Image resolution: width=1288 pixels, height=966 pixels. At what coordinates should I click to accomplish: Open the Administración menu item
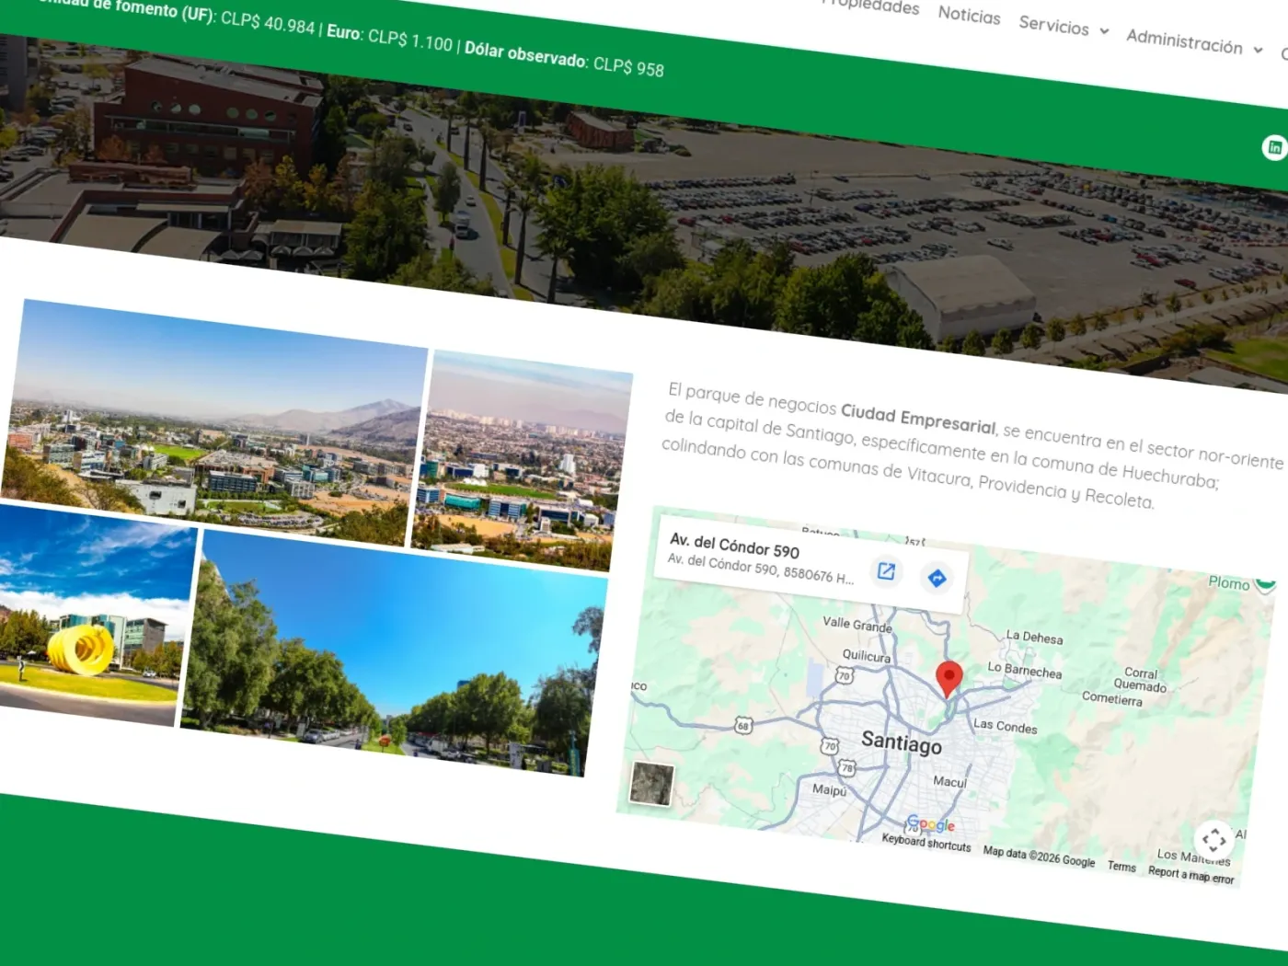coord(1184,41)
